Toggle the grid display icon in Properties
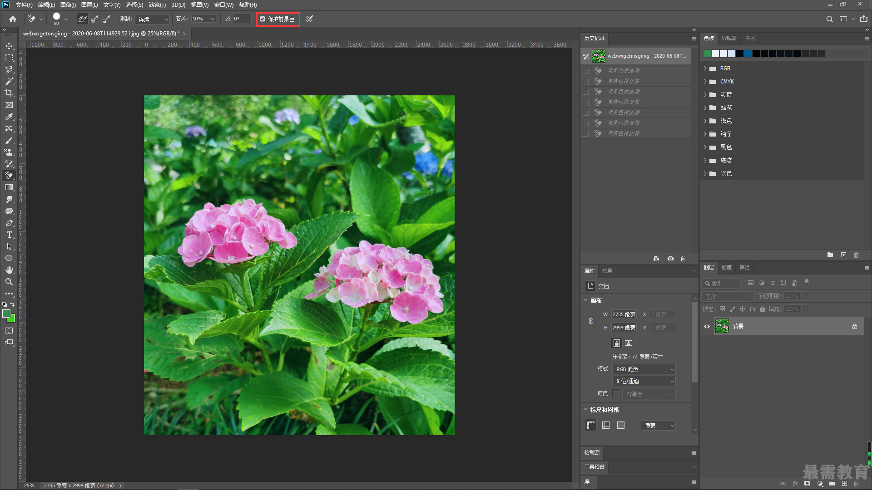Image resolution: width=872 pixels, height=490 pixels. pyautogui.click(x=606, y=425)
